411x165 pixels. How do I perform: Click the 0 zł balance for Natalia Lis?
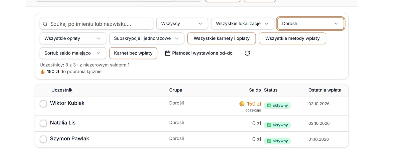(x=257, y=123)
